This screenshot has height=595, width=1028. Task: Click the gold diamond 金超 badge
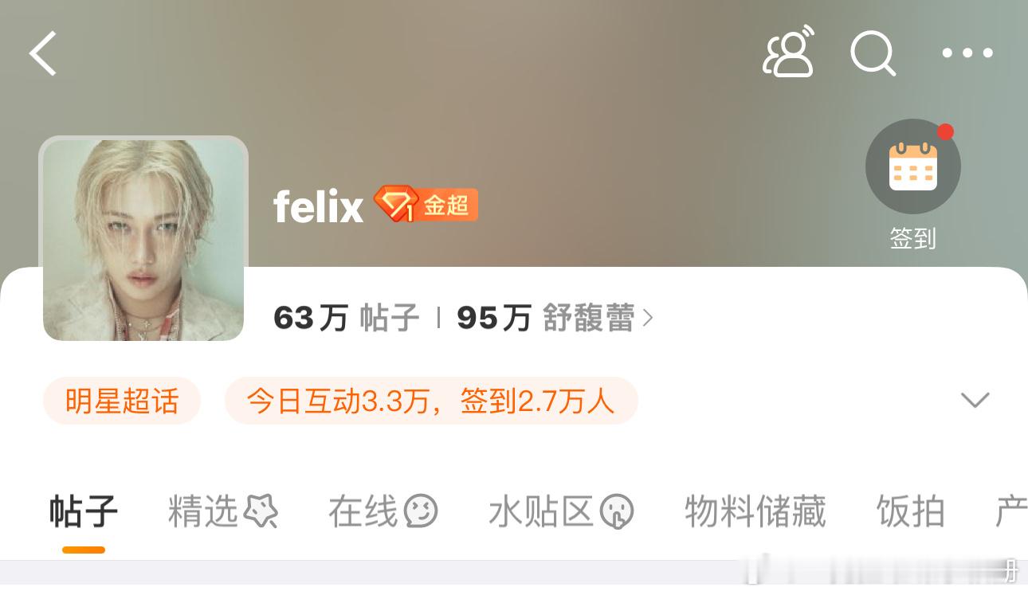pos(426,205)
